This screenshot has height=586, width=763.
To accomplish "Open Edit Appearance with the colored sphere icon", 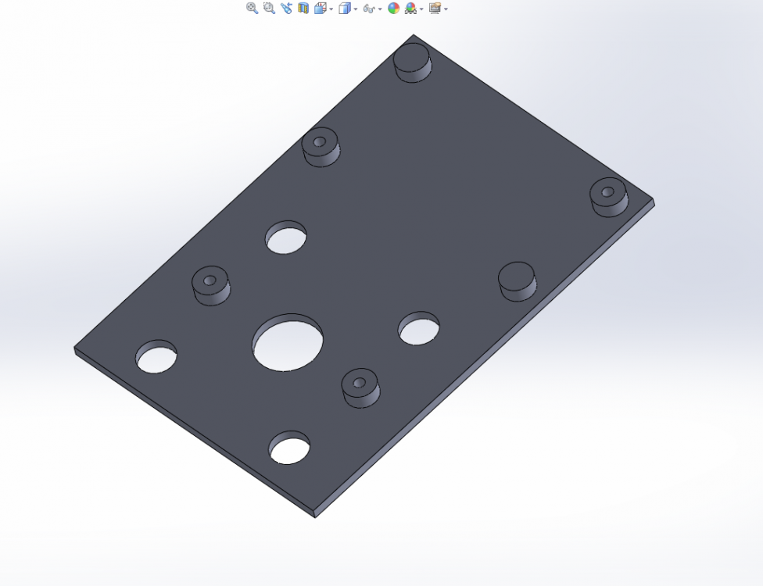I will (394, 8).
